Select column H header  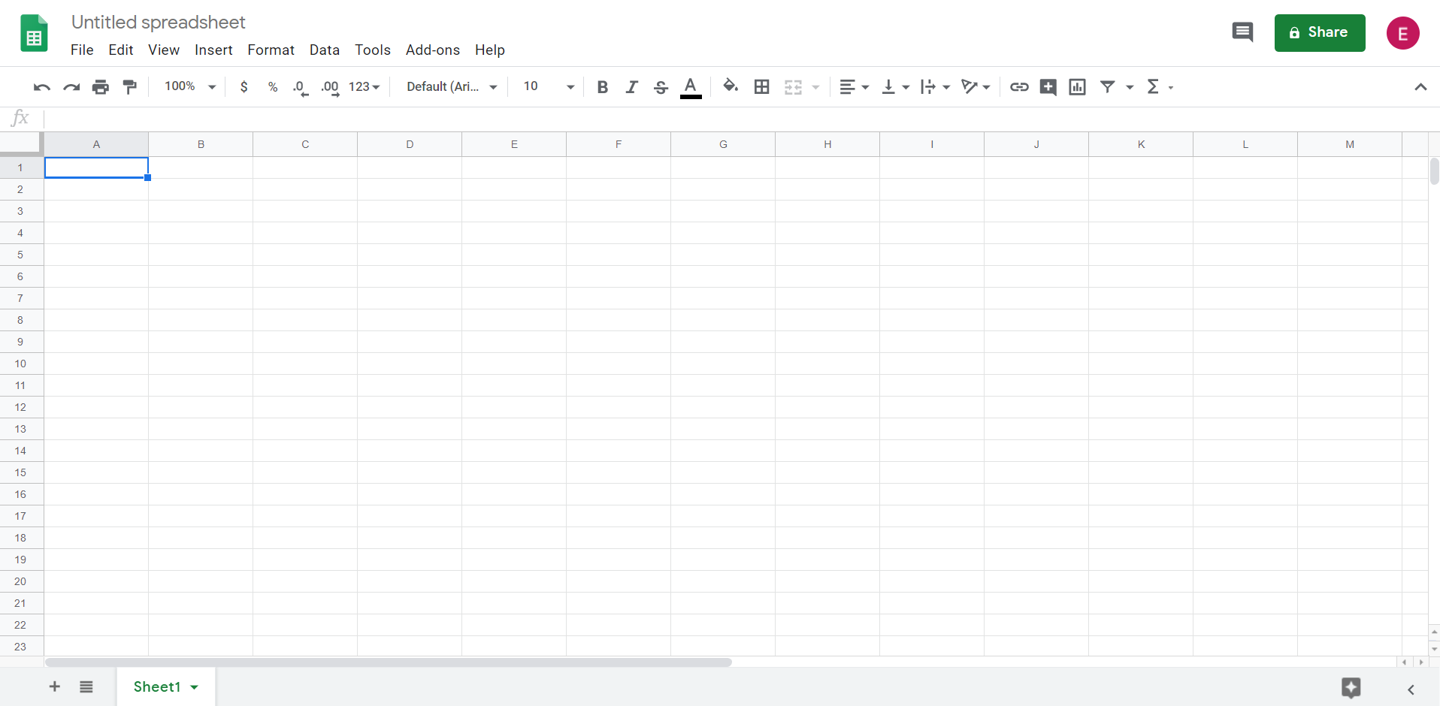827,144
